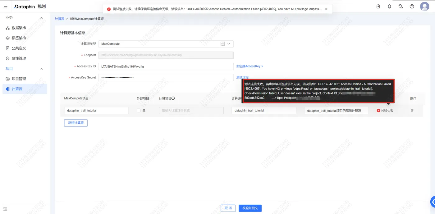Screen dimensions: 435x214
Task: Close the error notification banner
Action: (x=326, y=9)
